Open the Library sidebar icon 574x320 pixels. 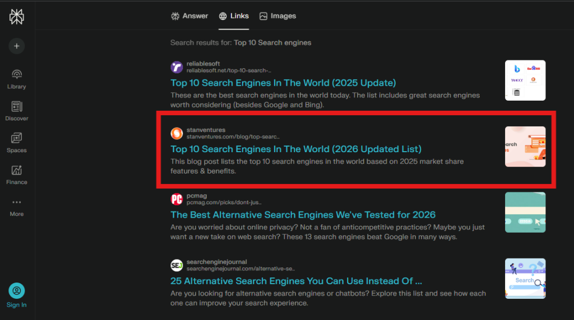[x=16, y=75]
